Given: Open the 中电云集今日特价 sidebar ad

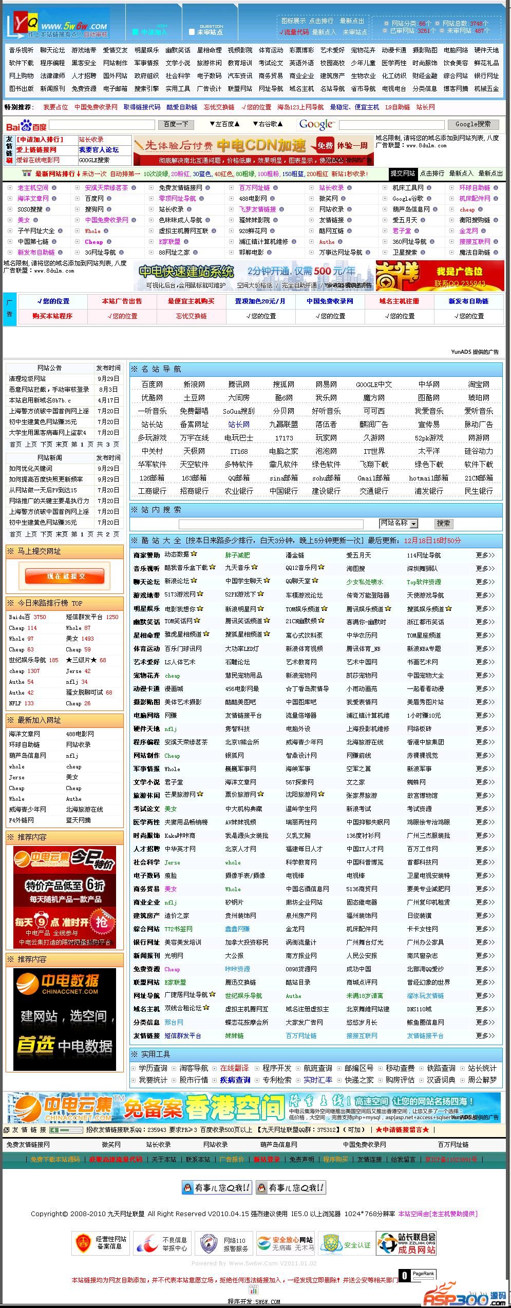Looking at the screenshot, I should (x=65, y=898).
